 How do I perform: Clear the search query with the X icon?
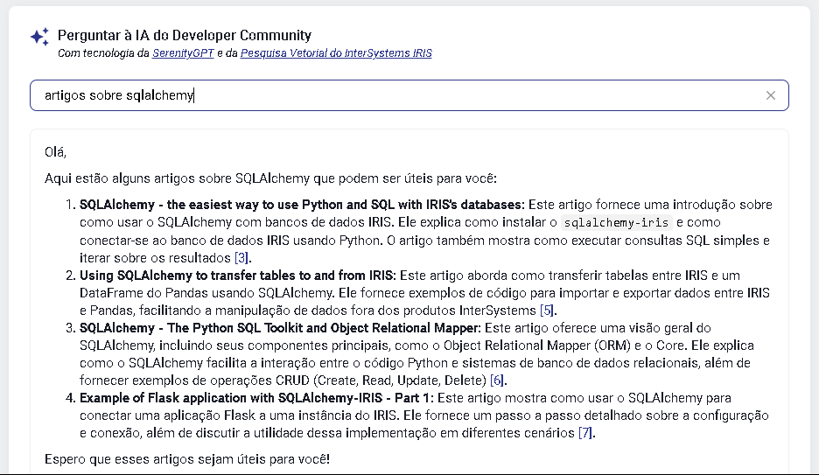point(770,95)
